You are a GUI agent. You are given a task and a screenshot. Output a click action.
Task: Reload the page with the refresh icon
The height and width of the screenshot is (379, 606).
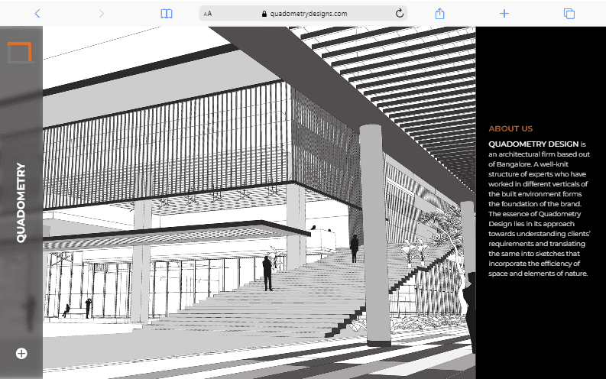[400, 13]
